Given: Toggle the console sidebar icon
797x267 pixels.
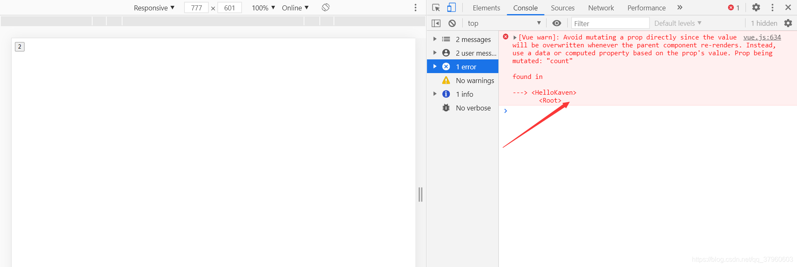Looking at the screenshot, I should tap(436, 23).
